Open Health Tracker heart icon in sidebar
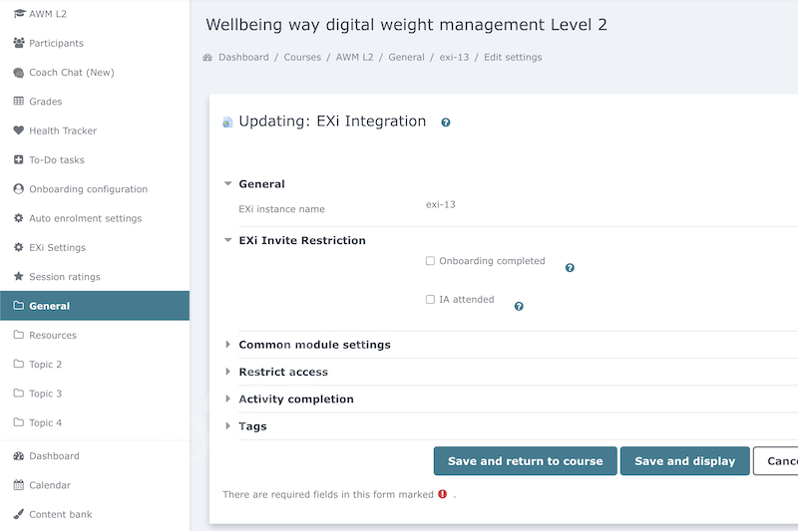Screen dimensions: 798x531 [18, 131]
